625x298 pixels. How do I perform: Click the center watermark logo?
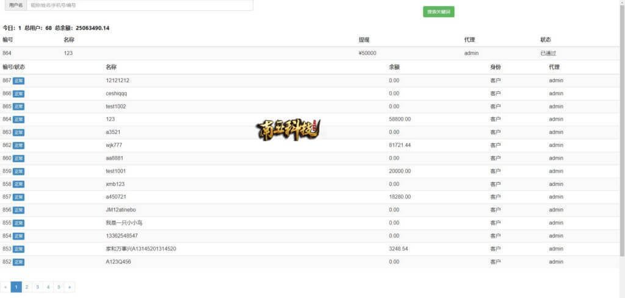pyautogui.click(x=287, y=129)
